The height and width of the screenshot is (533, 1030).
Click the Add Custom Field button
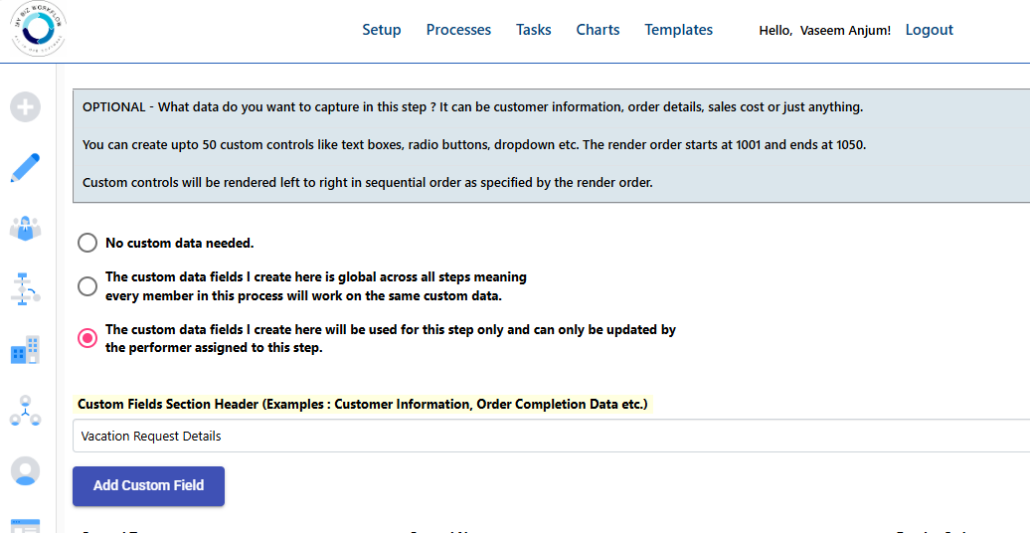click(148, 486)
